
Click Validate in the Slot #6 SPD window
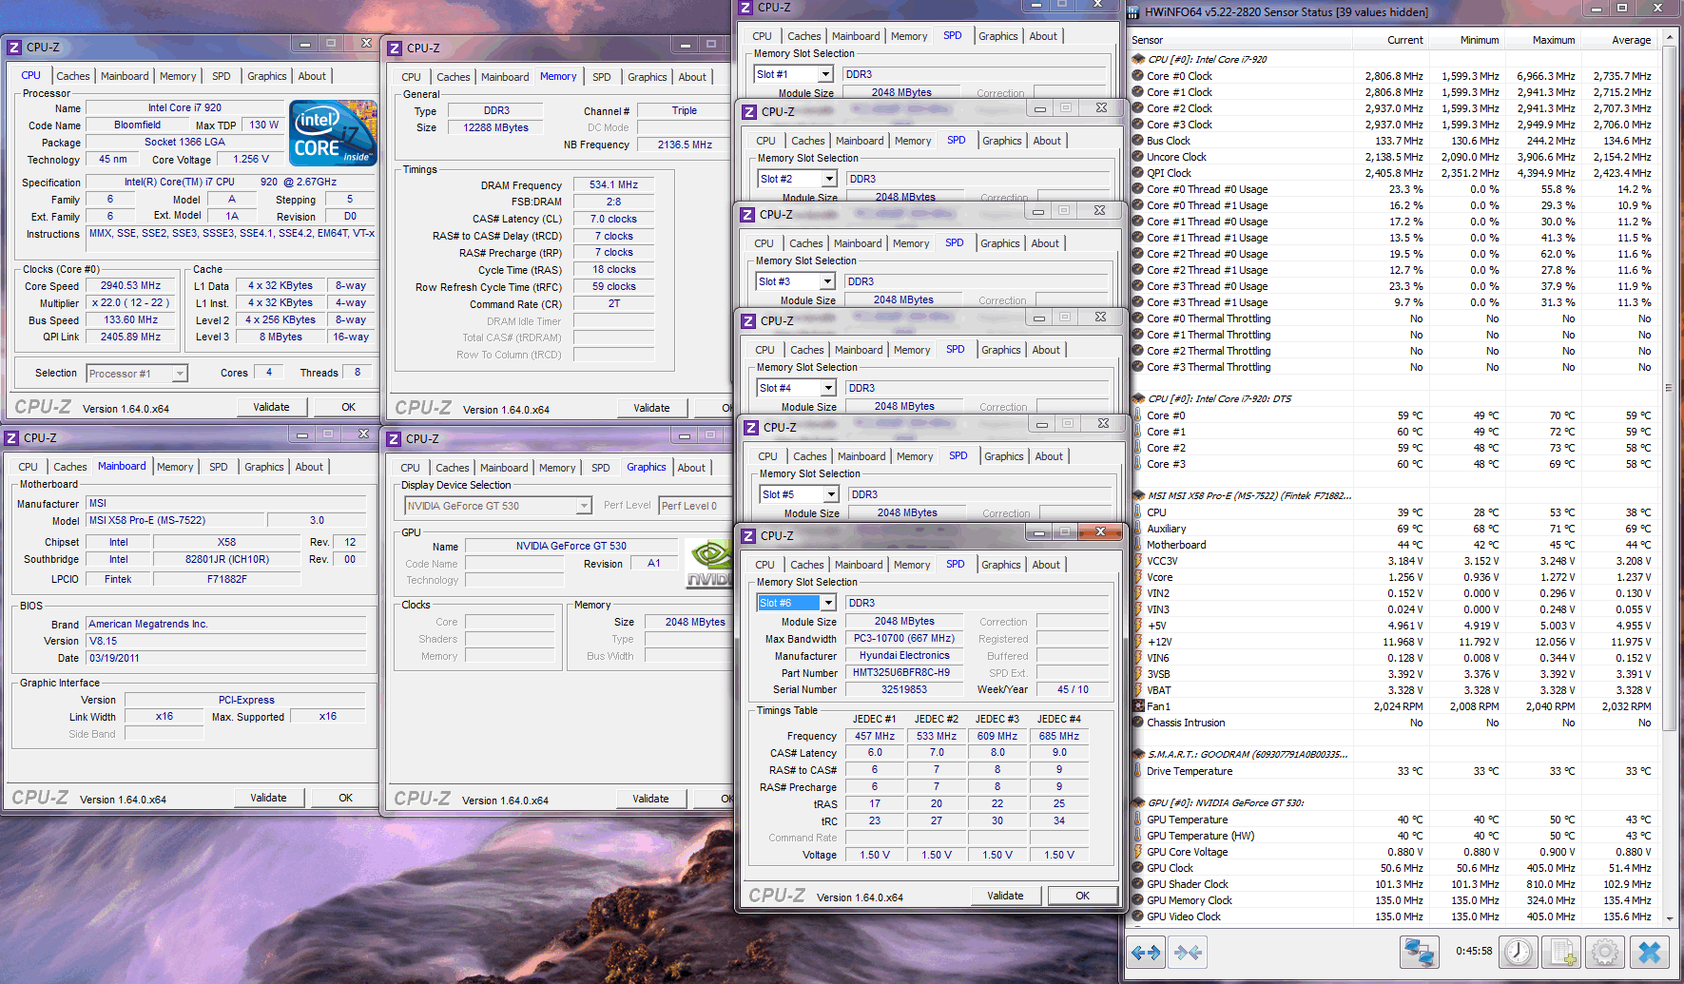(1005, 896)
